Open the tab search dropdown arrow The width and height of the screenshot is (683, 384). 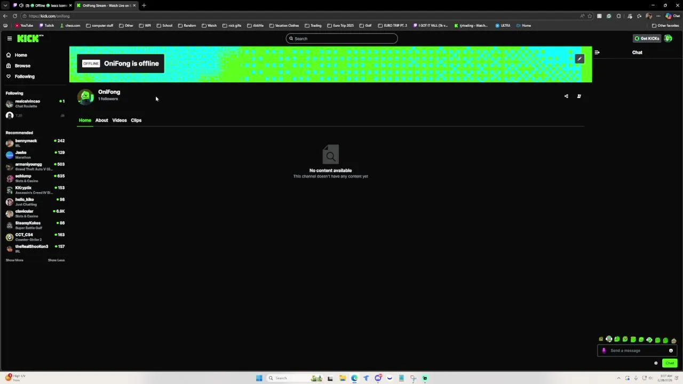click(x=5, y=5)
